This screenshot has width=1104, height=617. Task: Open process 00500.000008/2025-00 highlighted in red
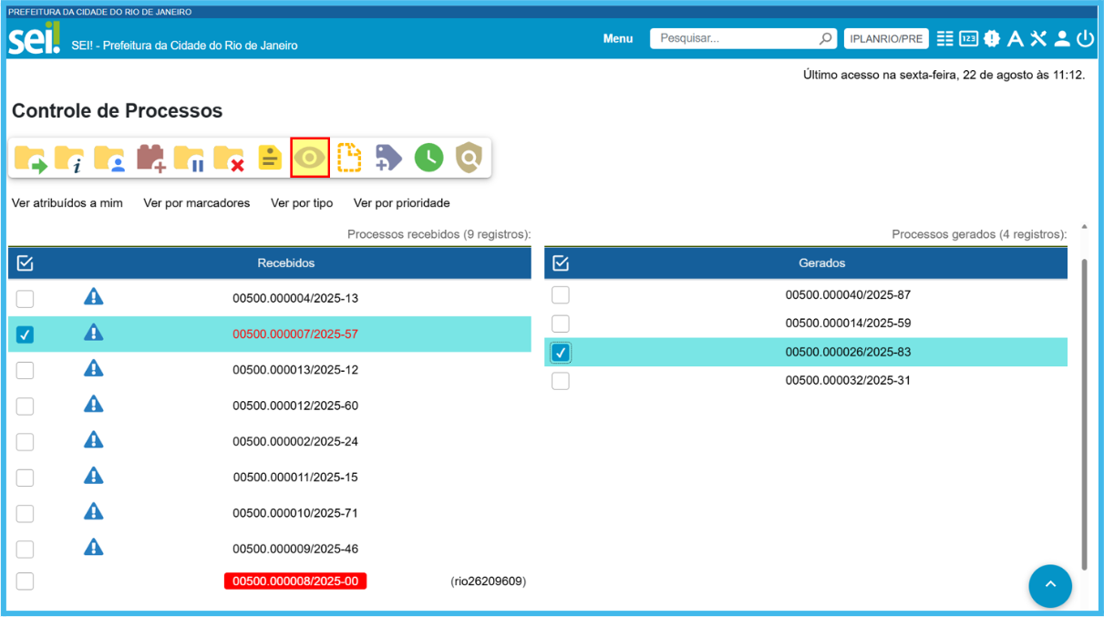click(x=295, y=581)
